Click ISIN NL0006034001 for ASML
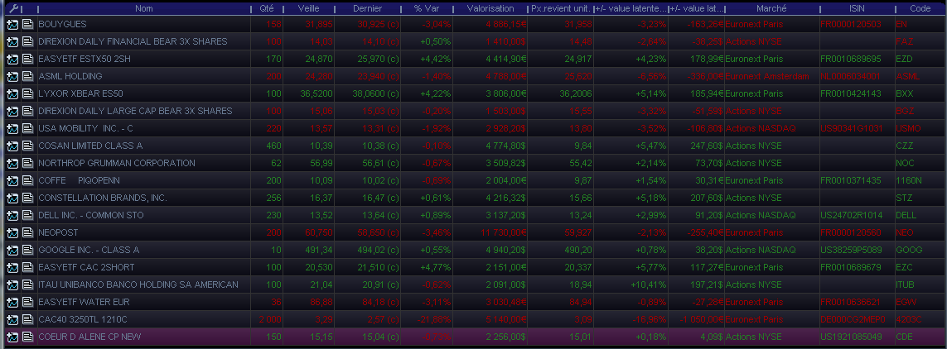947x349 pixels. (x=850, y=77)
